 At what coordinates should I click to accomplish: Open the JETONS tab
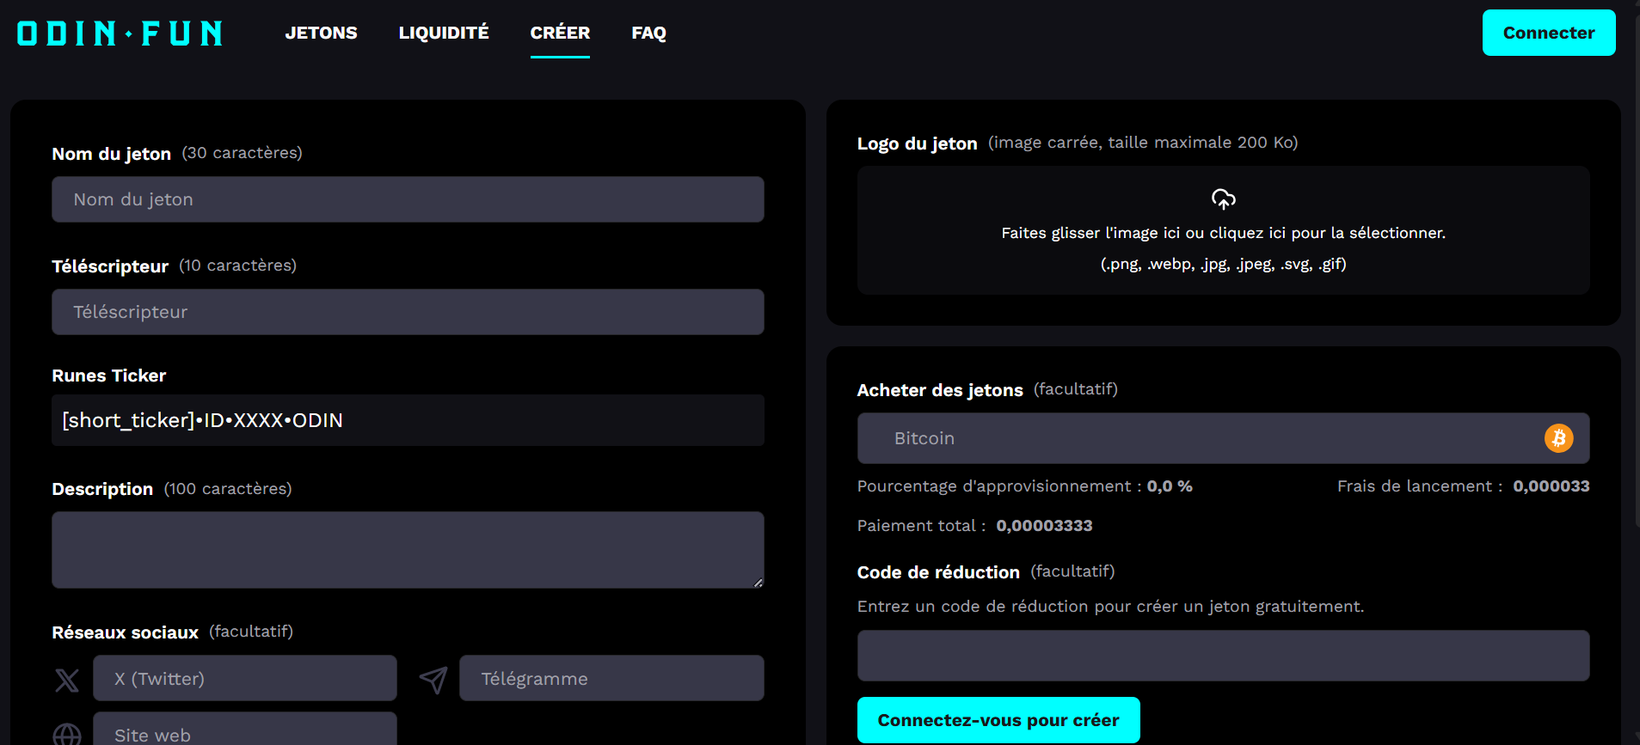coord(321,33)
